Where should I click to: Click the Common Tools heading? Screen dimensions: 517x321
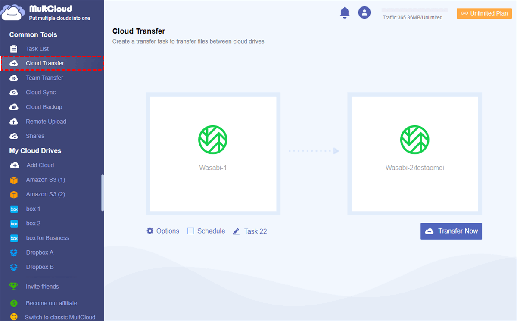tap(33, 34)
